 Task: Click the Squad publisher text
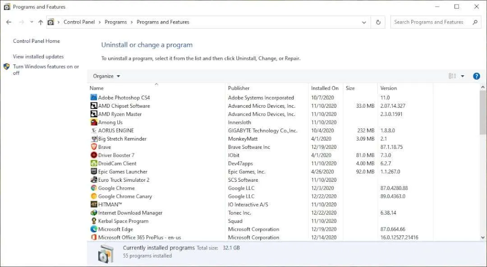pyautogui.click(x=235, y=221)
